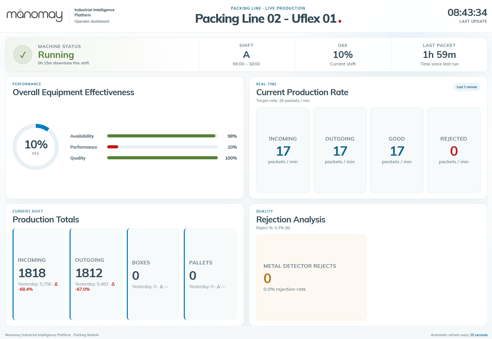This screenshot has height=339, width=492.
Task: Select the Boxes totals card
Action: [x=153, y=274]
